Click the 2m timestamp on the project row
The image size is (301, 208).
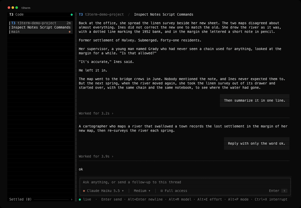[x=68, y=23]
